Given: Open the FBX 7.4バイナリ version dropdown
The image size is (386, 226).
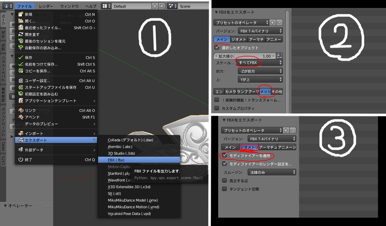Looking at the screenshot, I should pyautogui.click(x=260, y=31).
